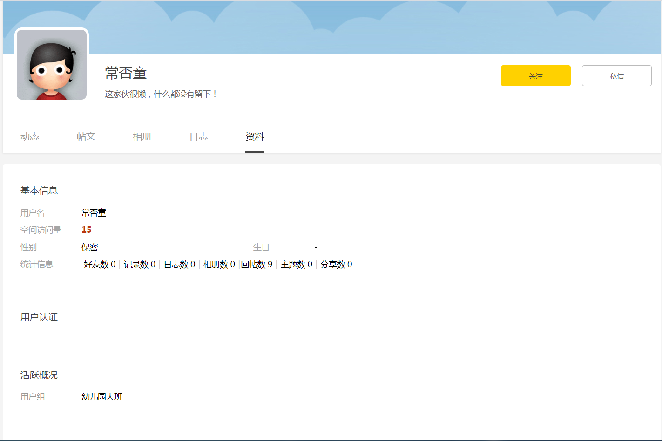Click the cartoon avatar profile picture
This screenshot has width=662, height=441.
click(52, 65)
